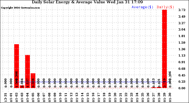Click the 0.013 value above 01-27

point(154,83)
